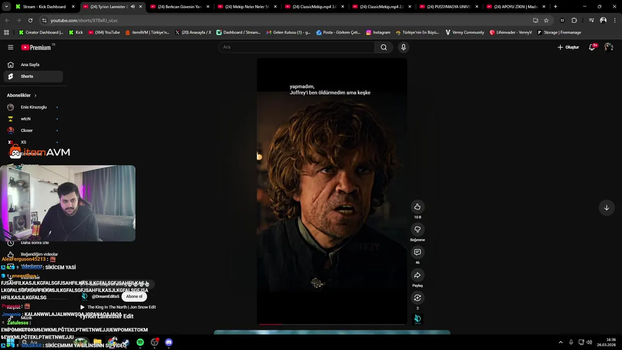622x350 pixels.
Task: Go back in browser history
Action: click(7, 20)
